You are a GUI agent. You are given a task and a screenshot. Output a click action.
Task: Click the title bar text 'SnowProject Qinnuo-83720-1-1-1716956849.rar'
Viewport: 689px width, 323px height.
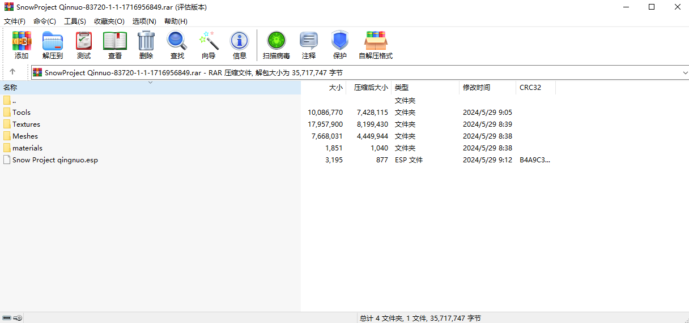[95, 7]
